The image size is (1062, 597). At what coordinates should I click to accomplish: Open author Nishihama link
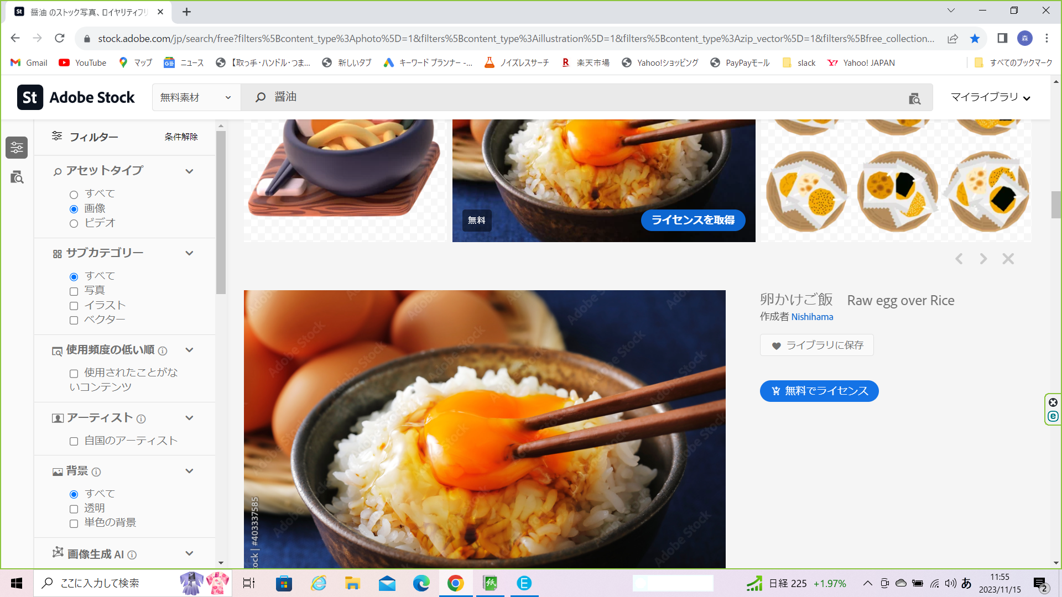pyautogui.click(x=812, y=317)
